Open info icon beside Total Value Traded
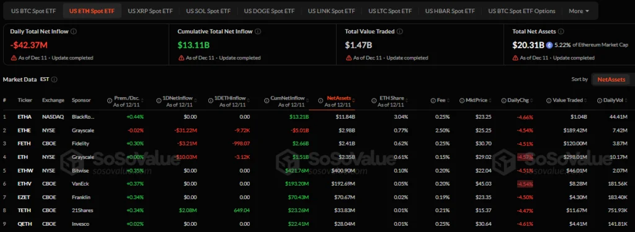The width and height of the screenshot is (635, 232). click(x=400, y=31)
